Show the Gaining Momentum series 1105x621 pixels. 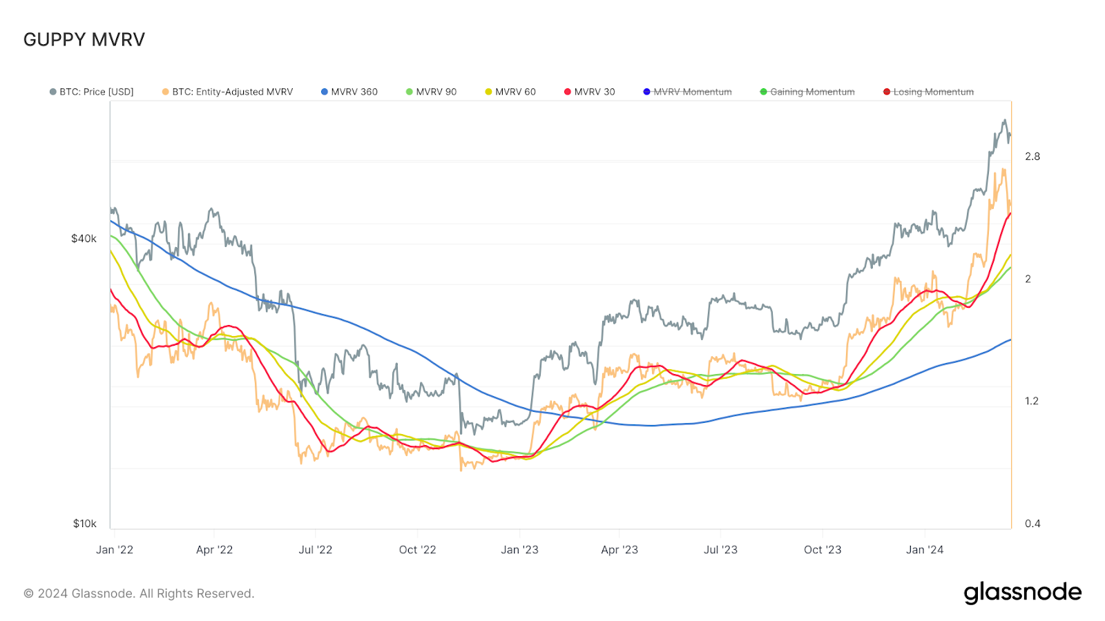[x=807, y=92]
